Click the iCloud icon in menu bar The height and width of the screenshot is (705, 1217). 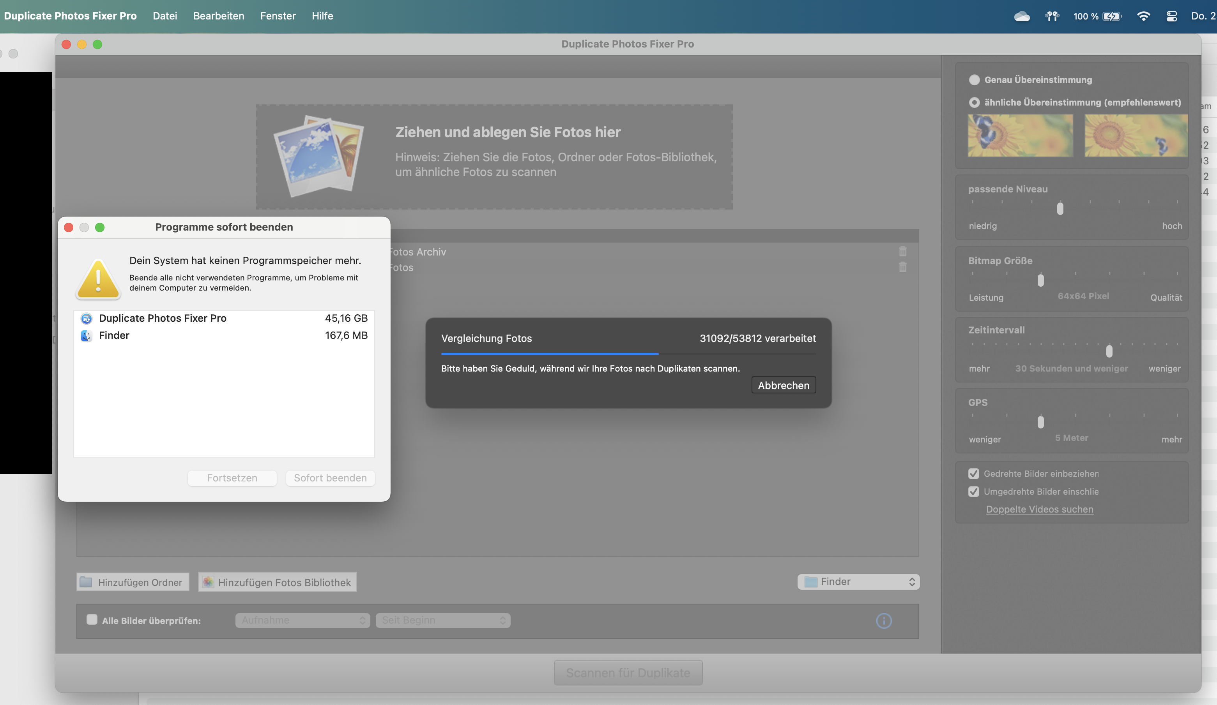[x=1021, y=16]
